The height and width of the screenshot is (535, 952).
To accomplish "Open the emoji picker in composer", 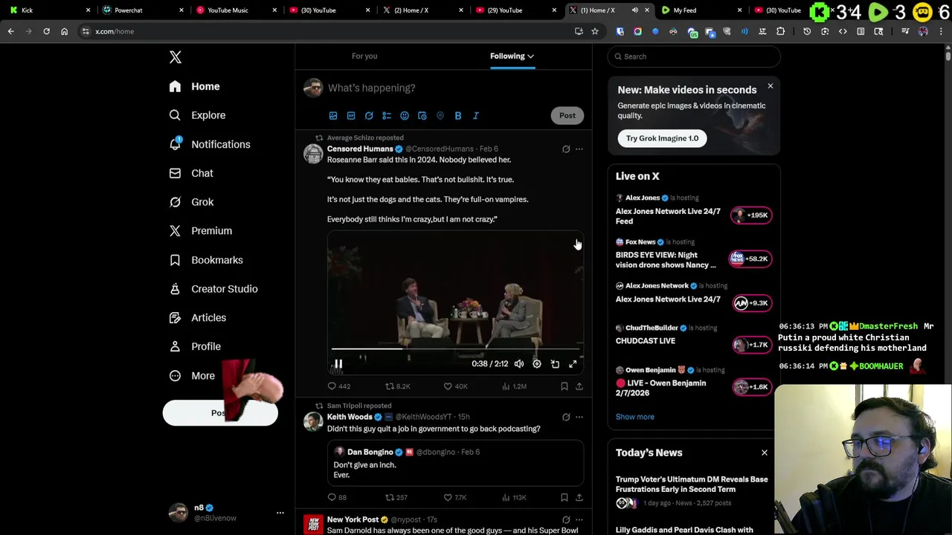I will tap(405, 116).
